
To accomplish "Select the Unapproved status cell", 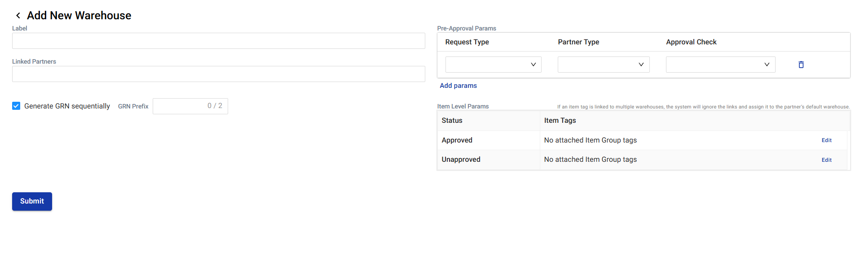I will [x=461, y=160].
